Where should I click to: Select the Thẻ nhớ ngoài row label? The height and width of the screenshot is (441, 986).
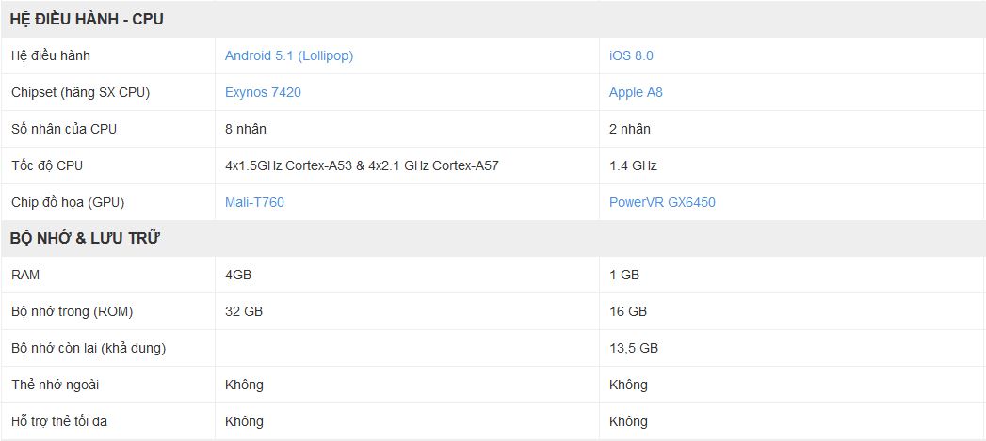(x=55, y=385)
